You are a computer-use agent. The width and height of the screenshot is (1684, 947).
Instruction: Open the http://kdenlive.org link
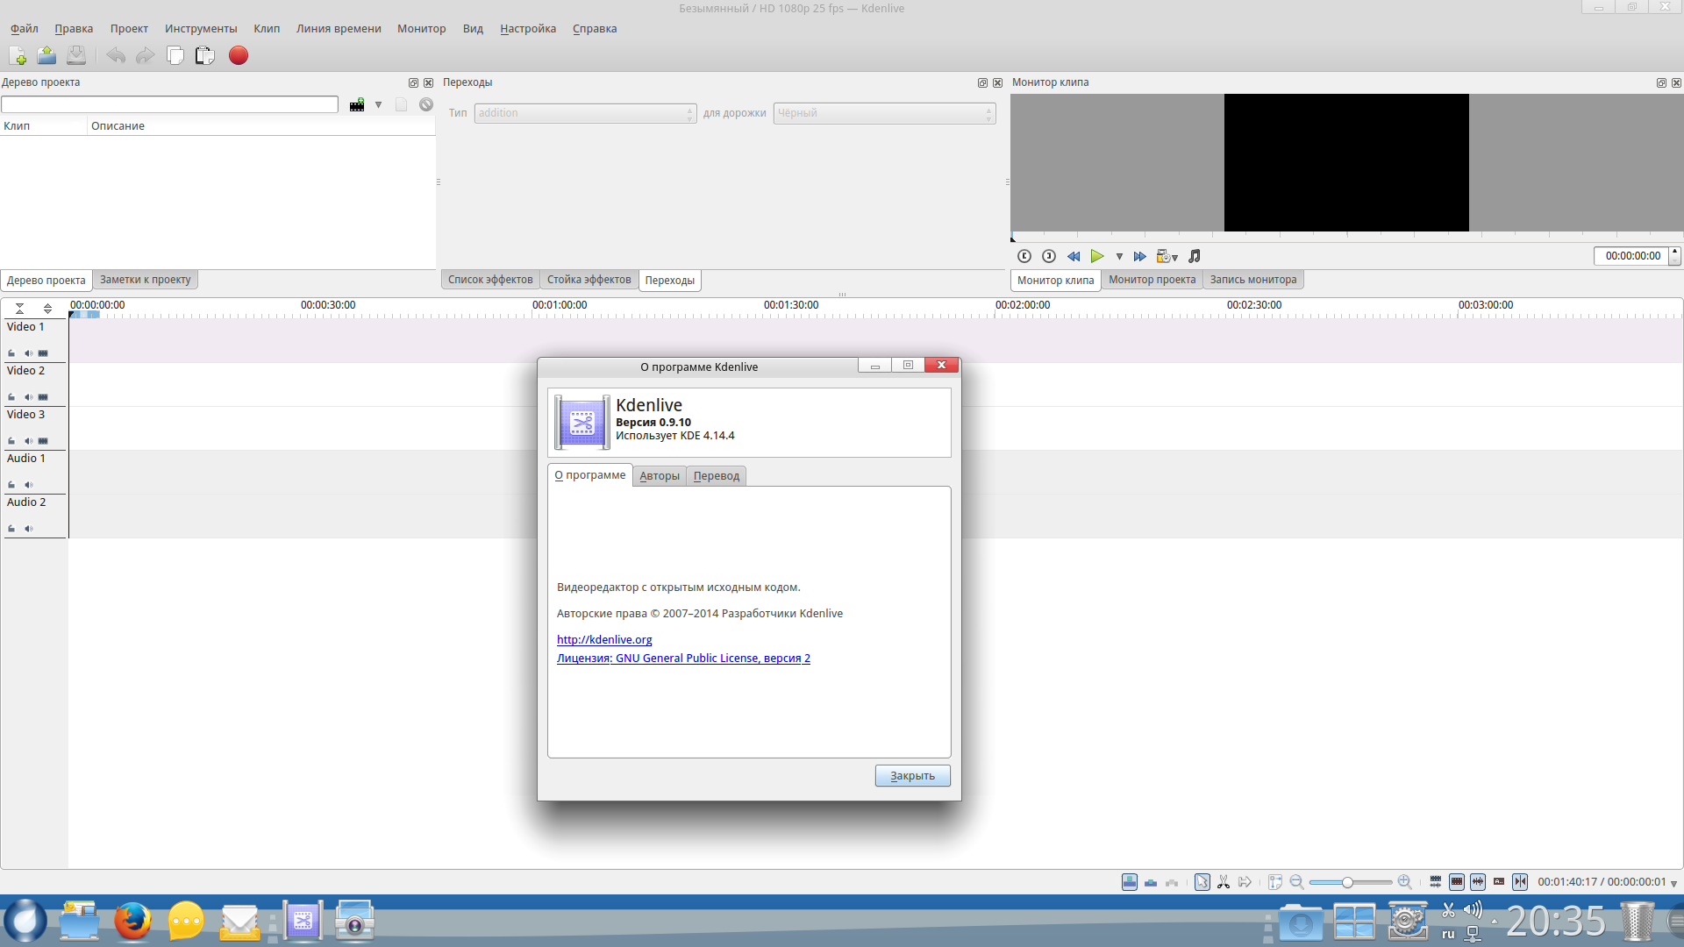pyautogui.click(x=604, y=640)
